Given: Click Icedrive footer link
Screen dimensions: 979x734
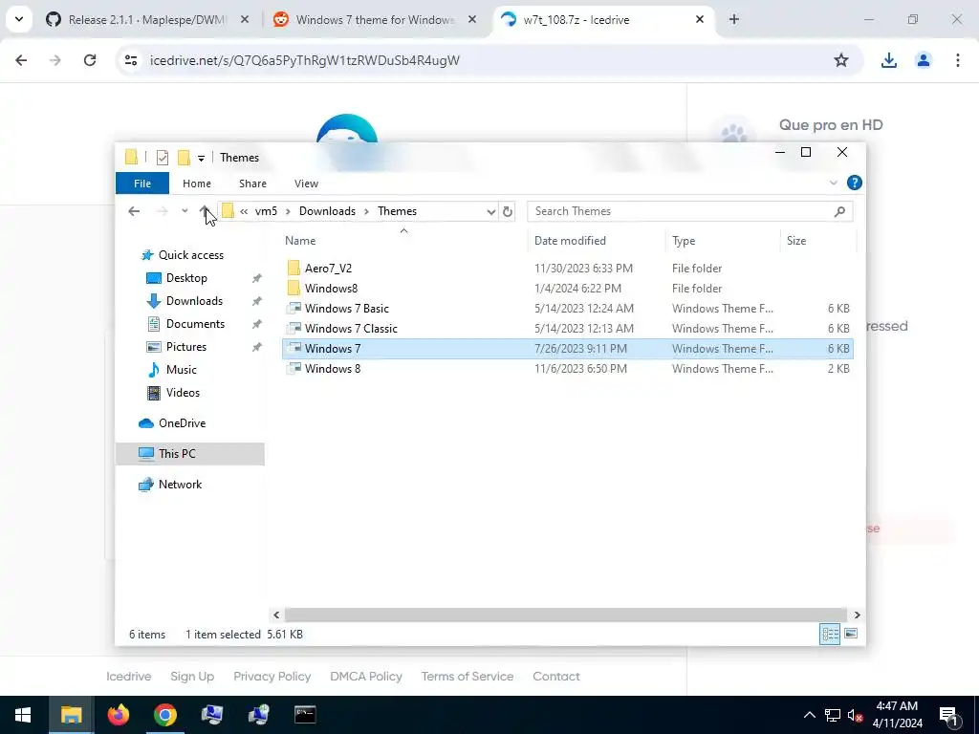Looking at the screenshot, I should pos(129,677).
